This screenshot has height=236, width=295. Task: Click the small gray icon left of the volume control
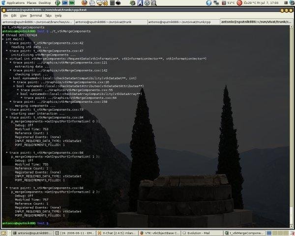(286, 3)
